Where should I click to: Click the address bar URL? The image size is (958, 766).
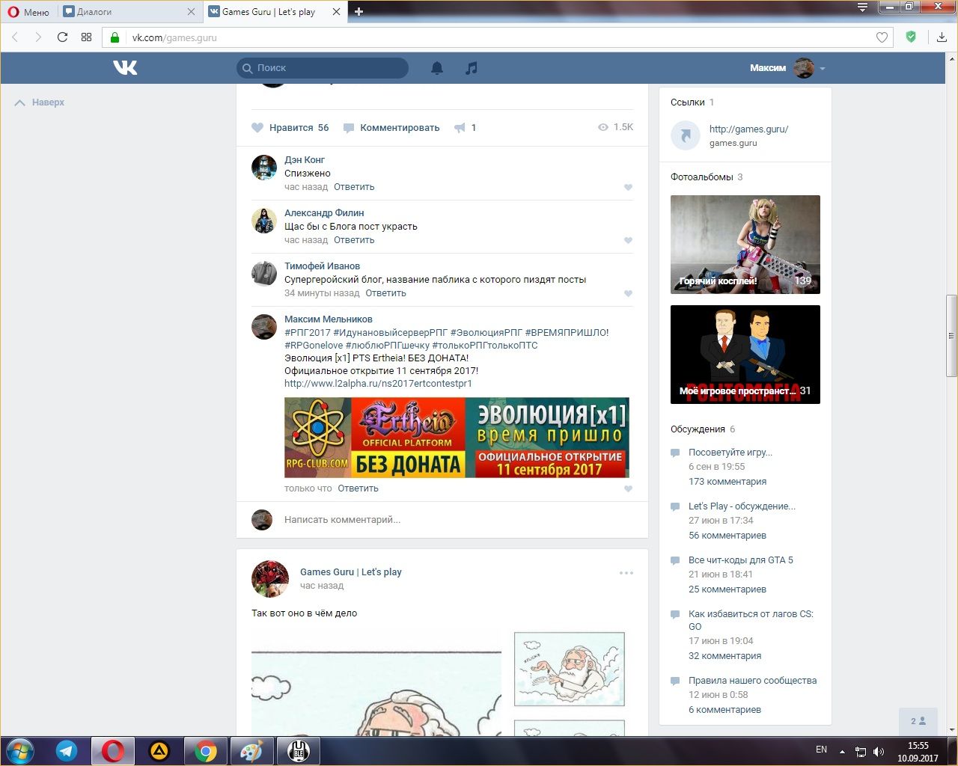pos(174,37)
